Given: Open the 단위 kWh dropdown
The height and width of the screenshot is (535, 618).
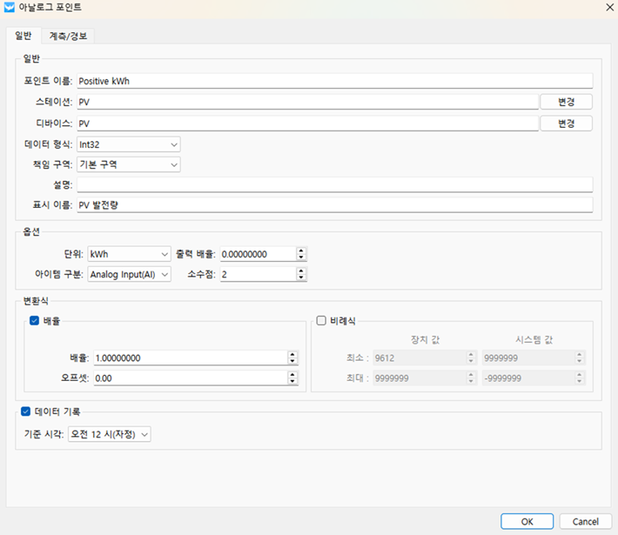Looking at the screenshot, I should tap(129, 254).
